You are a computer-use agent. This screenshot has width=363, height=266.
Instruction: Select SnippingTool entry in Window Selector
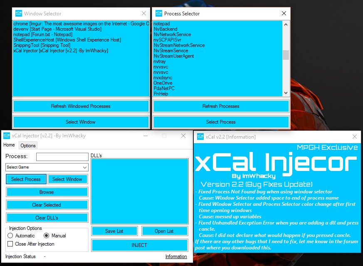coord(81,45)
